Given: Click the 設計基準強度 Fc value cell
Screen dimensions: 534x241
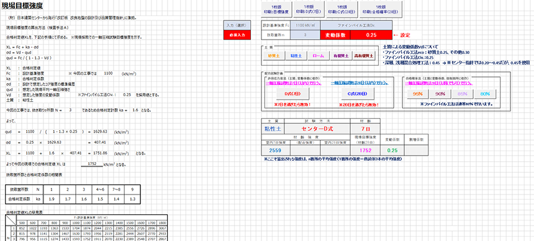Looking at the screenshot, I should pos(305,25).
